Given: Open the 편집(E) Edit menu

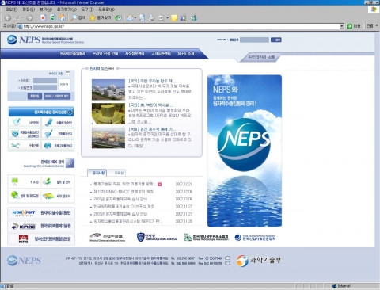Looking at the screenshot, I should click(28, 10).
